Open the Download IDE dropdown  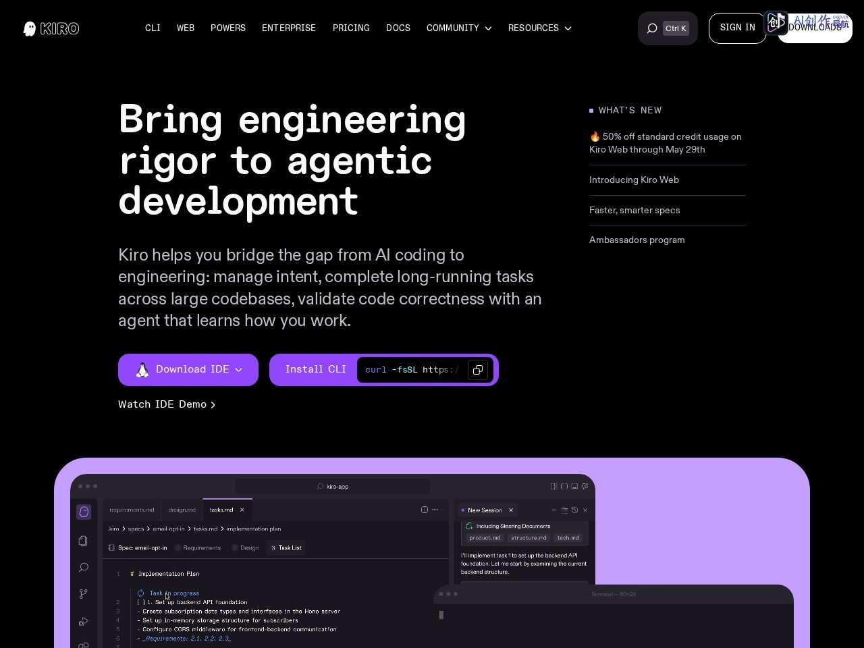tap(188, 370)
